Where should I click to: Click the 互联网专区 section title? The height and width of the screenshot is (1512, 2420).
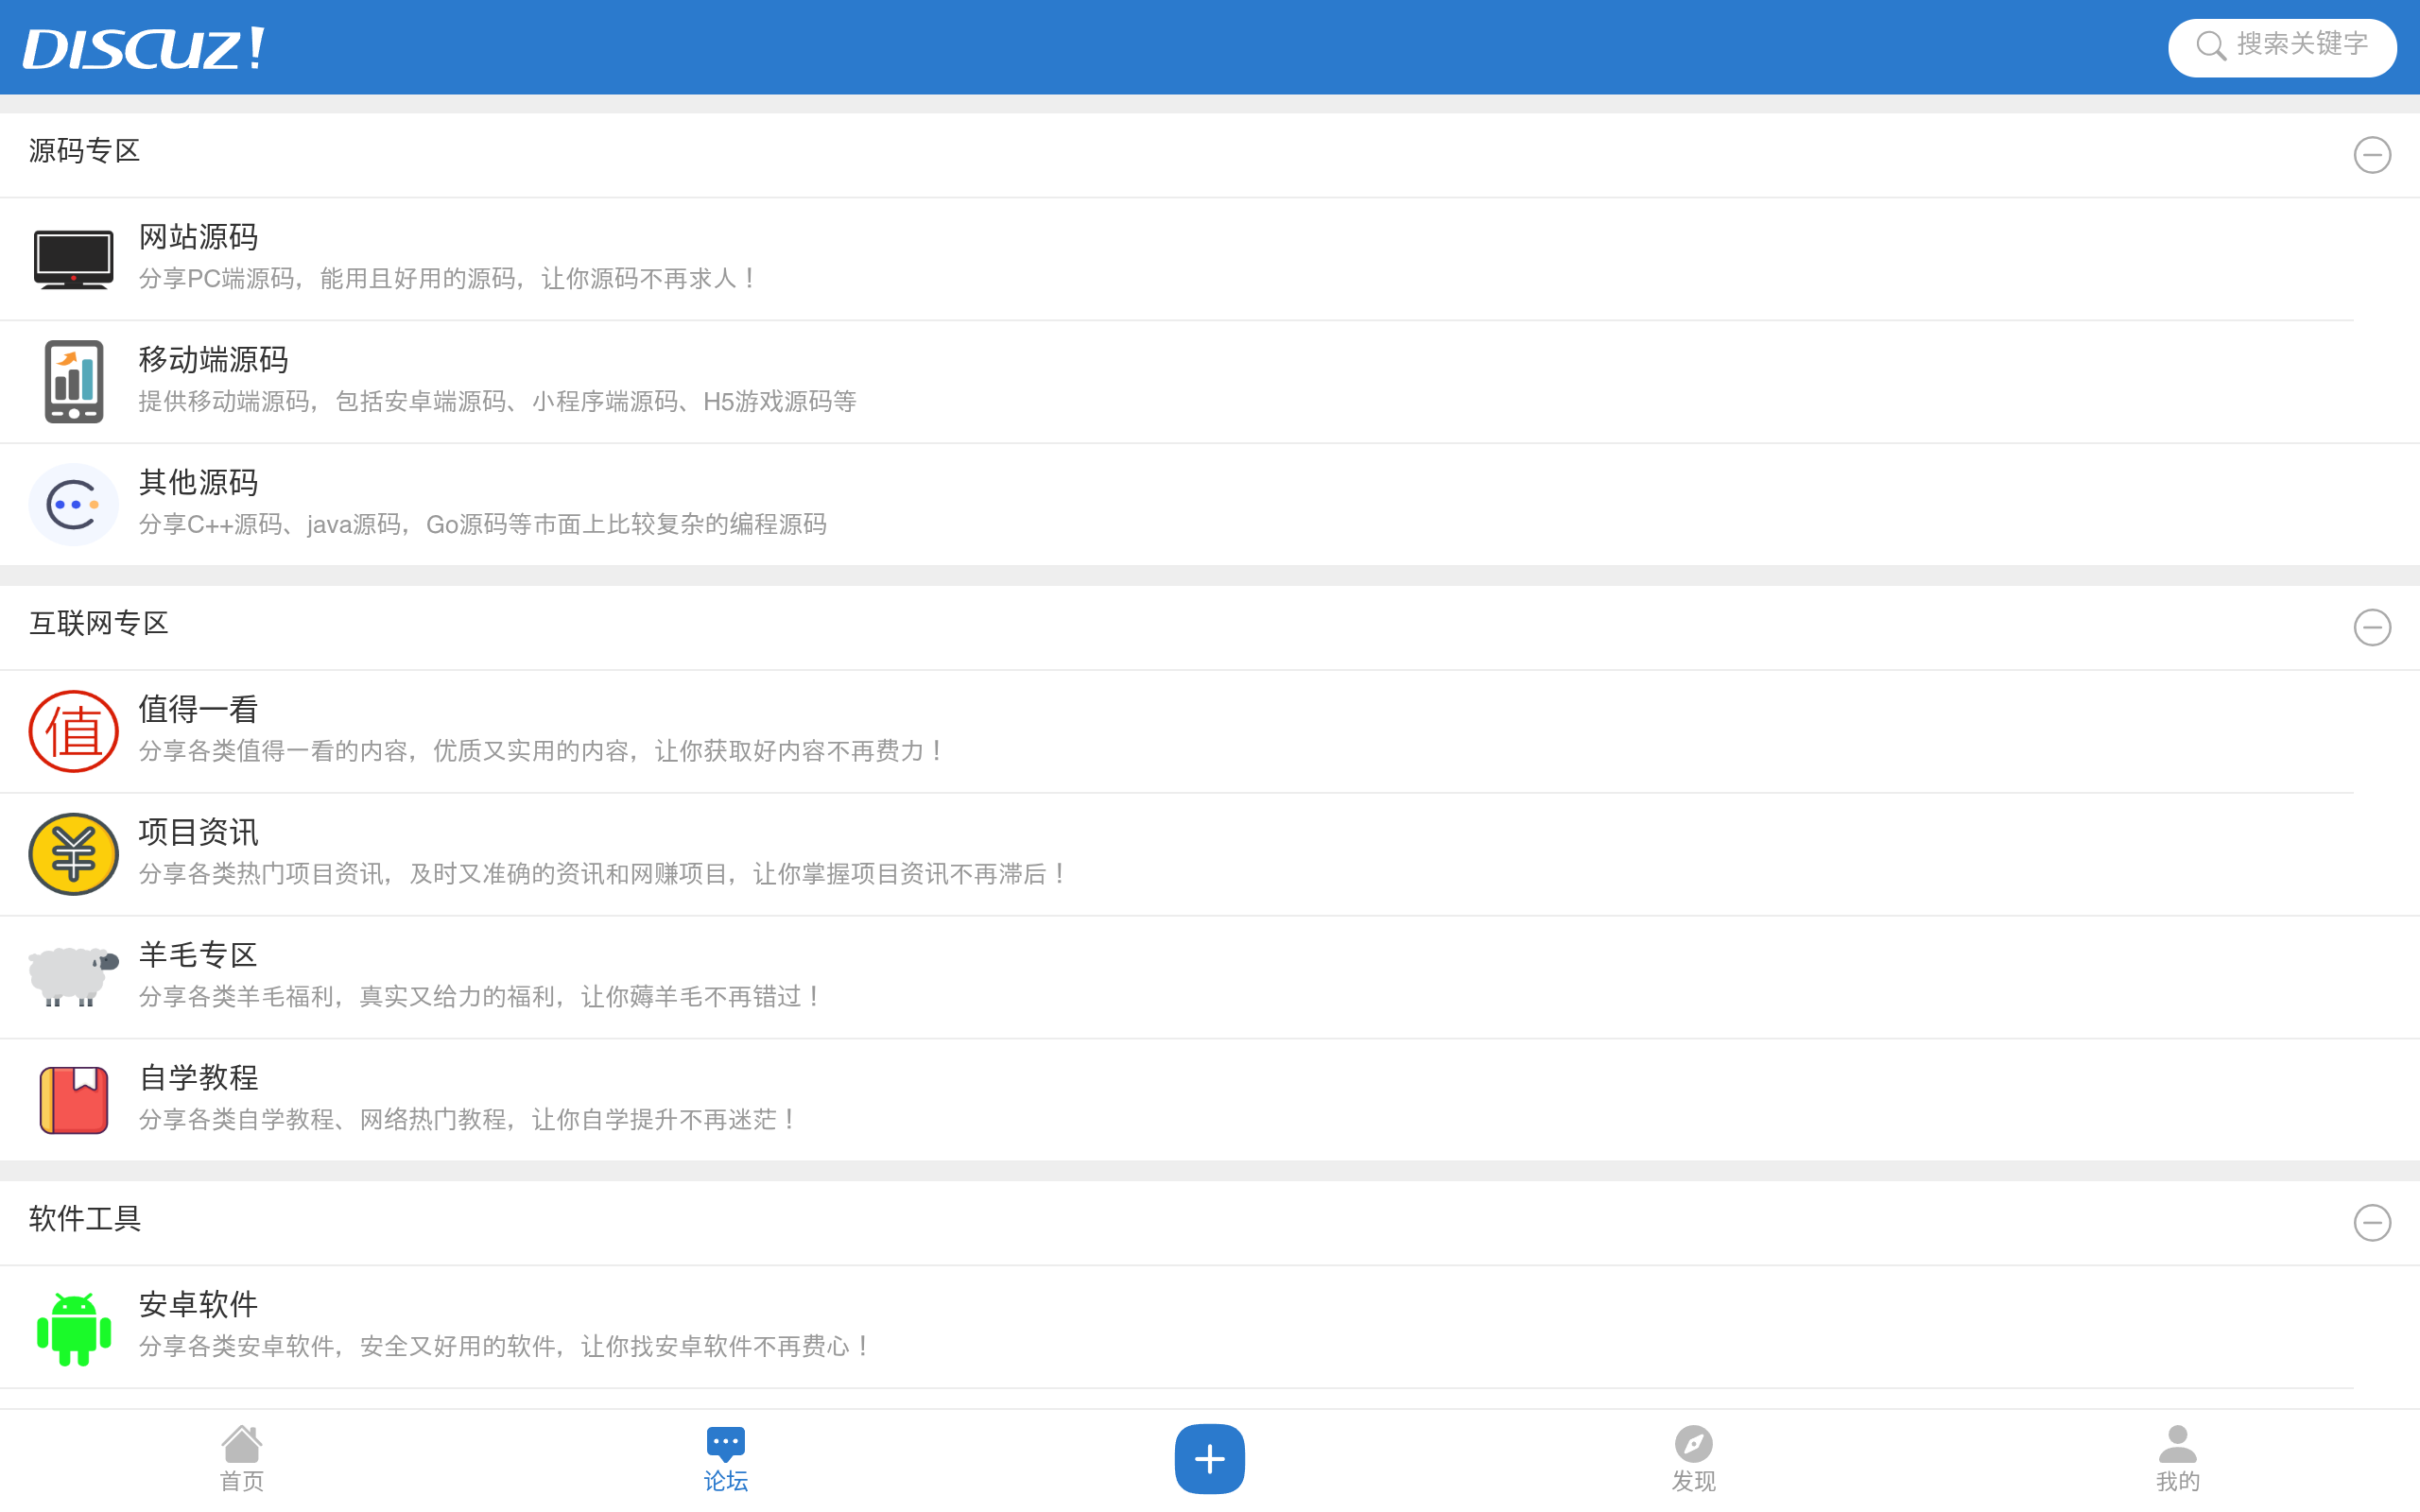click(98, 624)
